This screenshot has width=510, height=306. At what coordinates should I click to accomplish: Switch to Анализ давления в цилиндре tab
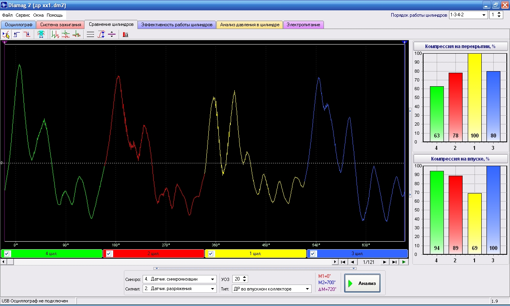[250, 25]
